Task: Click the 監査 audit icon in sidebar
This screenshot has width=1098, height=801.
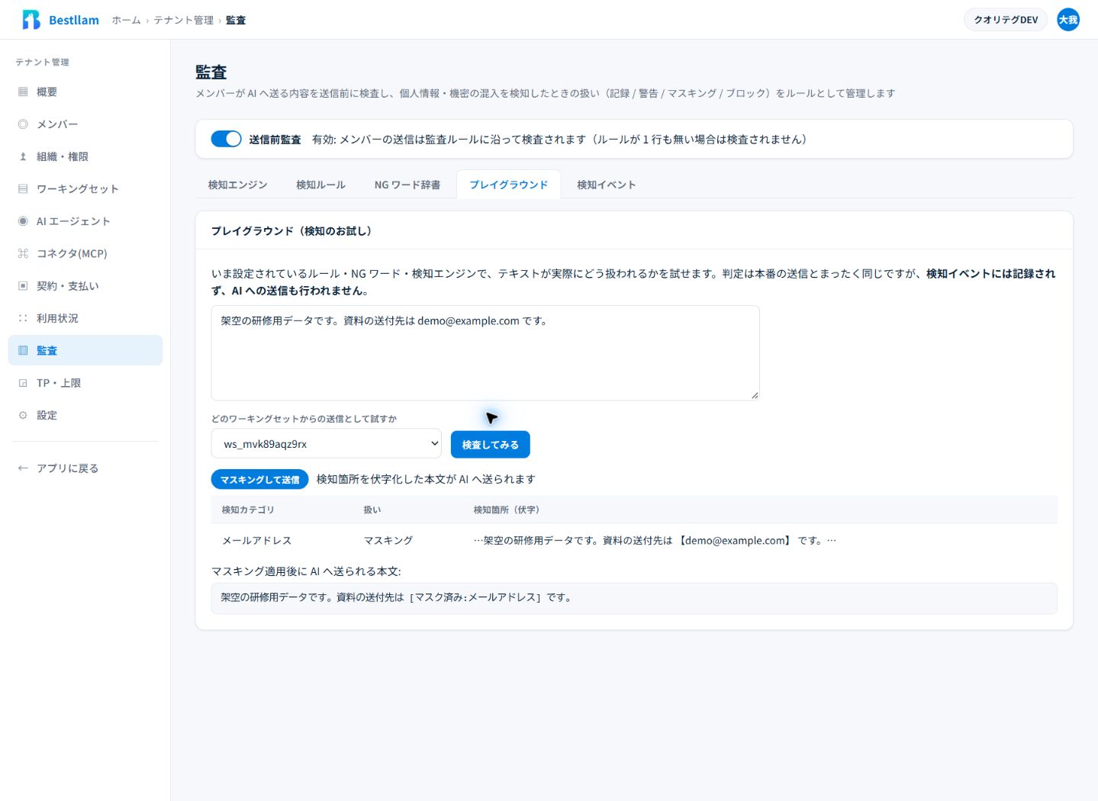Action: 23,351
